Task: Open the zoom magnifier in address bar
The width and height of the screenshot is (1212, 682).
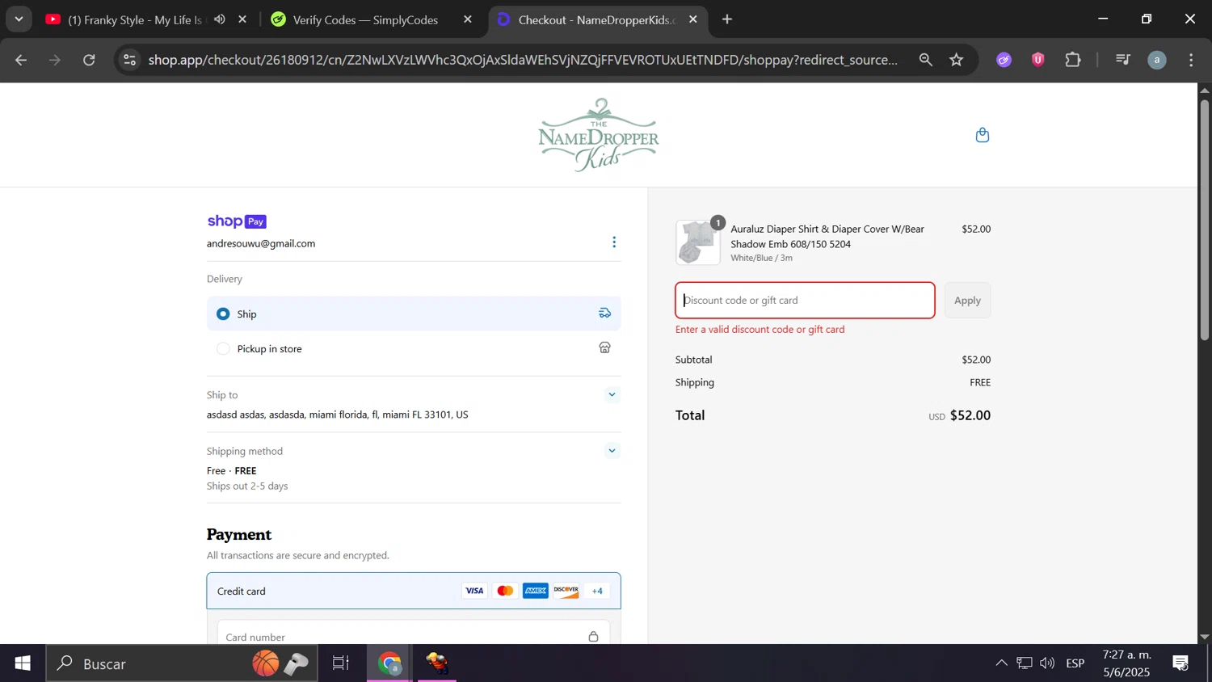Action: click(x=926, y=60)
